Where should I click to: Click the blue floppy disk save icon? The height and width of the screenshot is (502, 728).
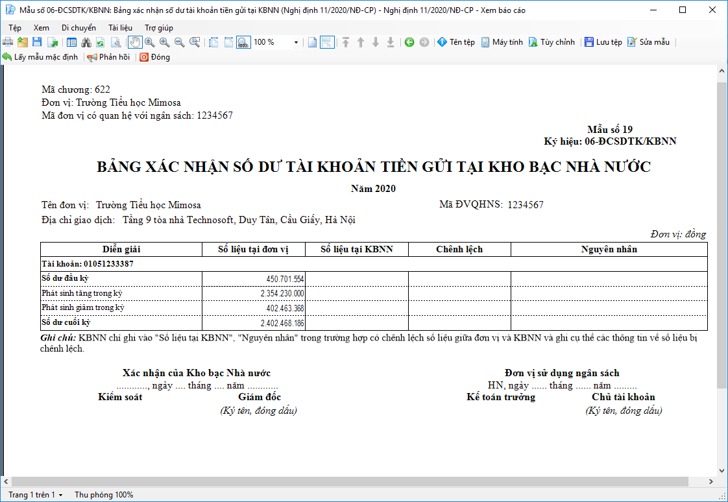point(37,42)
